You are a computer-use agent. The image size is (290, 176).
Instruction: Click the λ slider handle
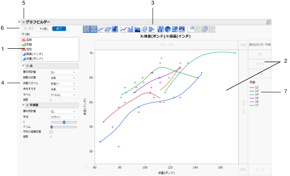coord(64,122)
